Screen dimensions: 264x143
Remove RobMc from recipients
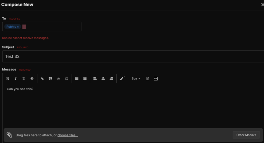[x=18, y=27]
